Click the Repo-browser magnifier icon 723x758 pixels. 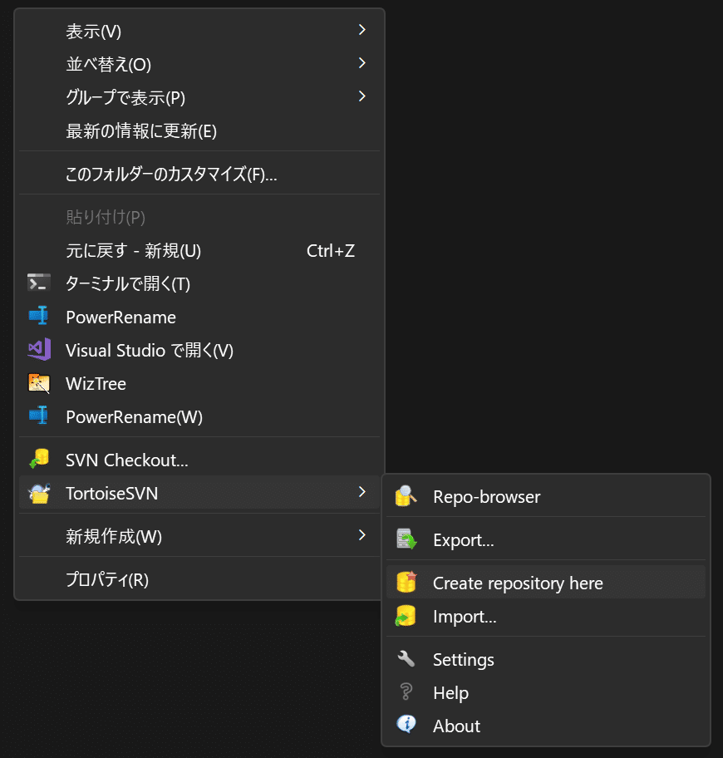pyautogui.click(x=406, y=496)
